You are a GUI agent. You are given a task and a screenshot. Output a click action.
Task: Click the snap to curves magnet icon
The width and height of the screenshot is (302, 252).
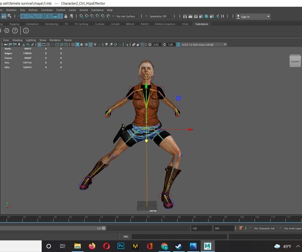pos(87,16)
